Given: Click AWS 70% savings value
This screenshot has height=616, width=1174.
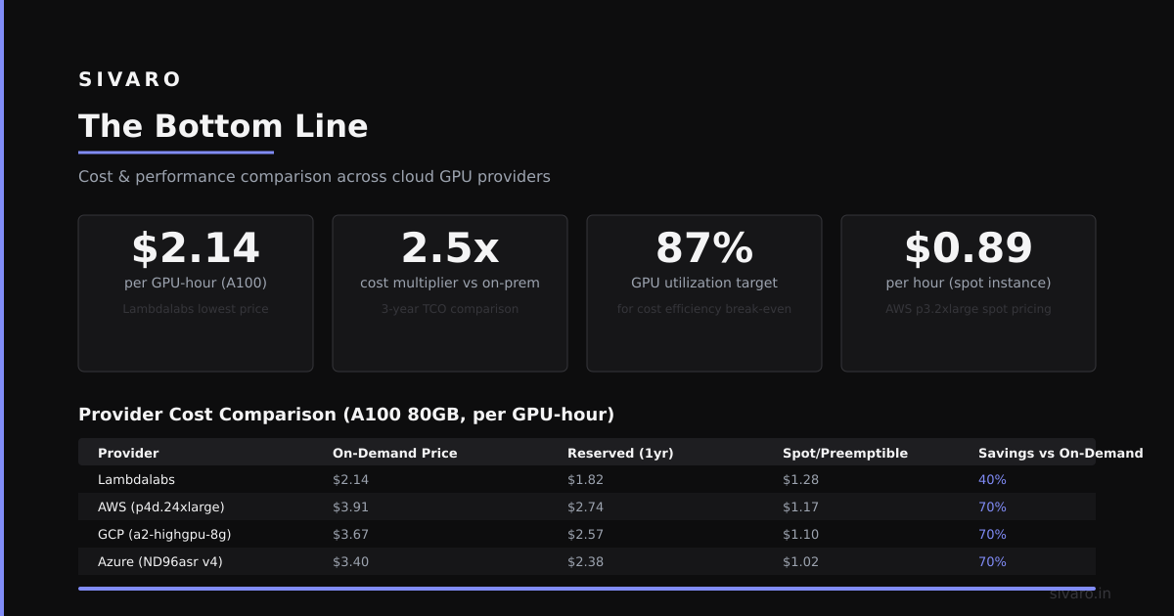Looking at the screenshot, I should pyautogui.click(x=992, y=507).
